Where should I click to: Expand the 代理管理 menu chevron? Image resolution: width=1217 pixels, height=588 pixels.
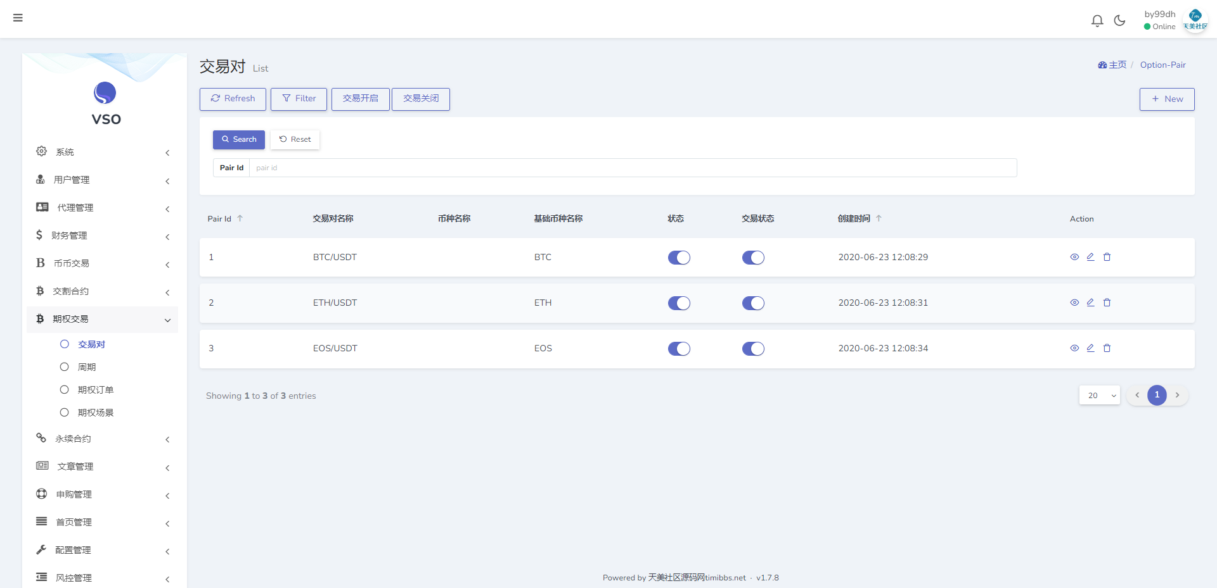coord(167,209)
